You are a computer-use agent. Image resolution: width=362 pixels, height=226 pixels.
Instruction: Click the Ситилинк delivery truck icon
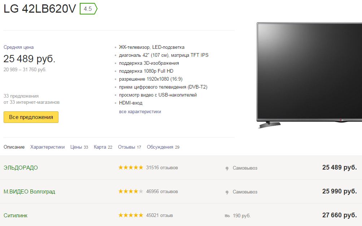point(227,216)
